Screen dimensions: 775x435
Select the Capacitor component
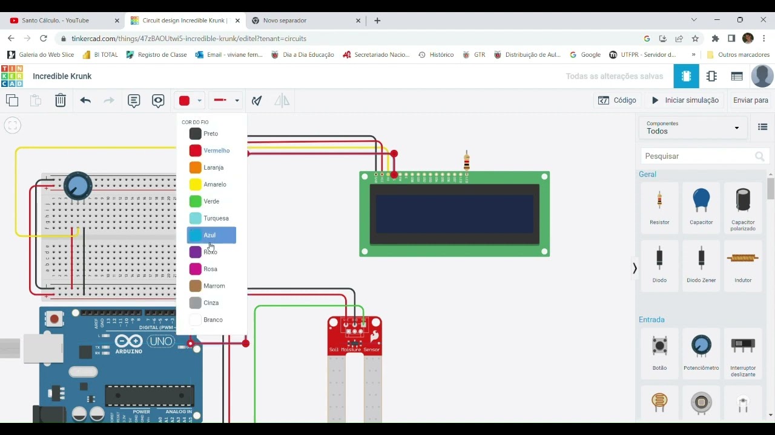point(701,207)
